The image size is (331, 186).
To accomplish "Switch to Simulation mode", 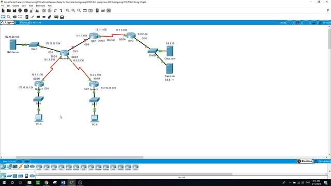I will coord(322,161).
